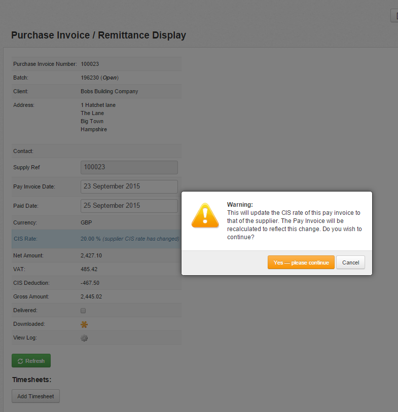The height and width of the screenshot is (412, 398).
Task: Click the address line Hampshire
Action: coord(94,130)
